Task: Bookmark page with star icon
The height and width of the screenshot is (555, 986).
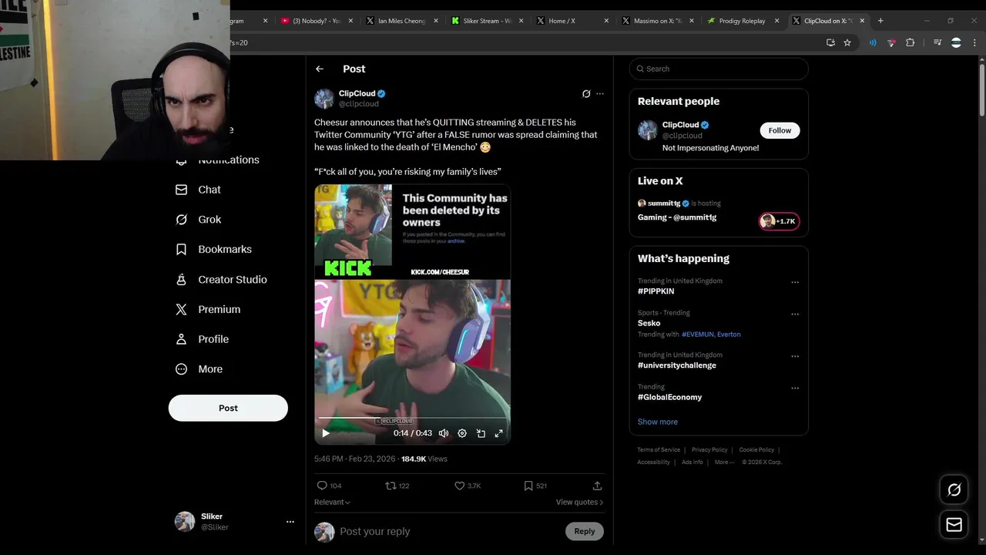Action: point(847,42)
